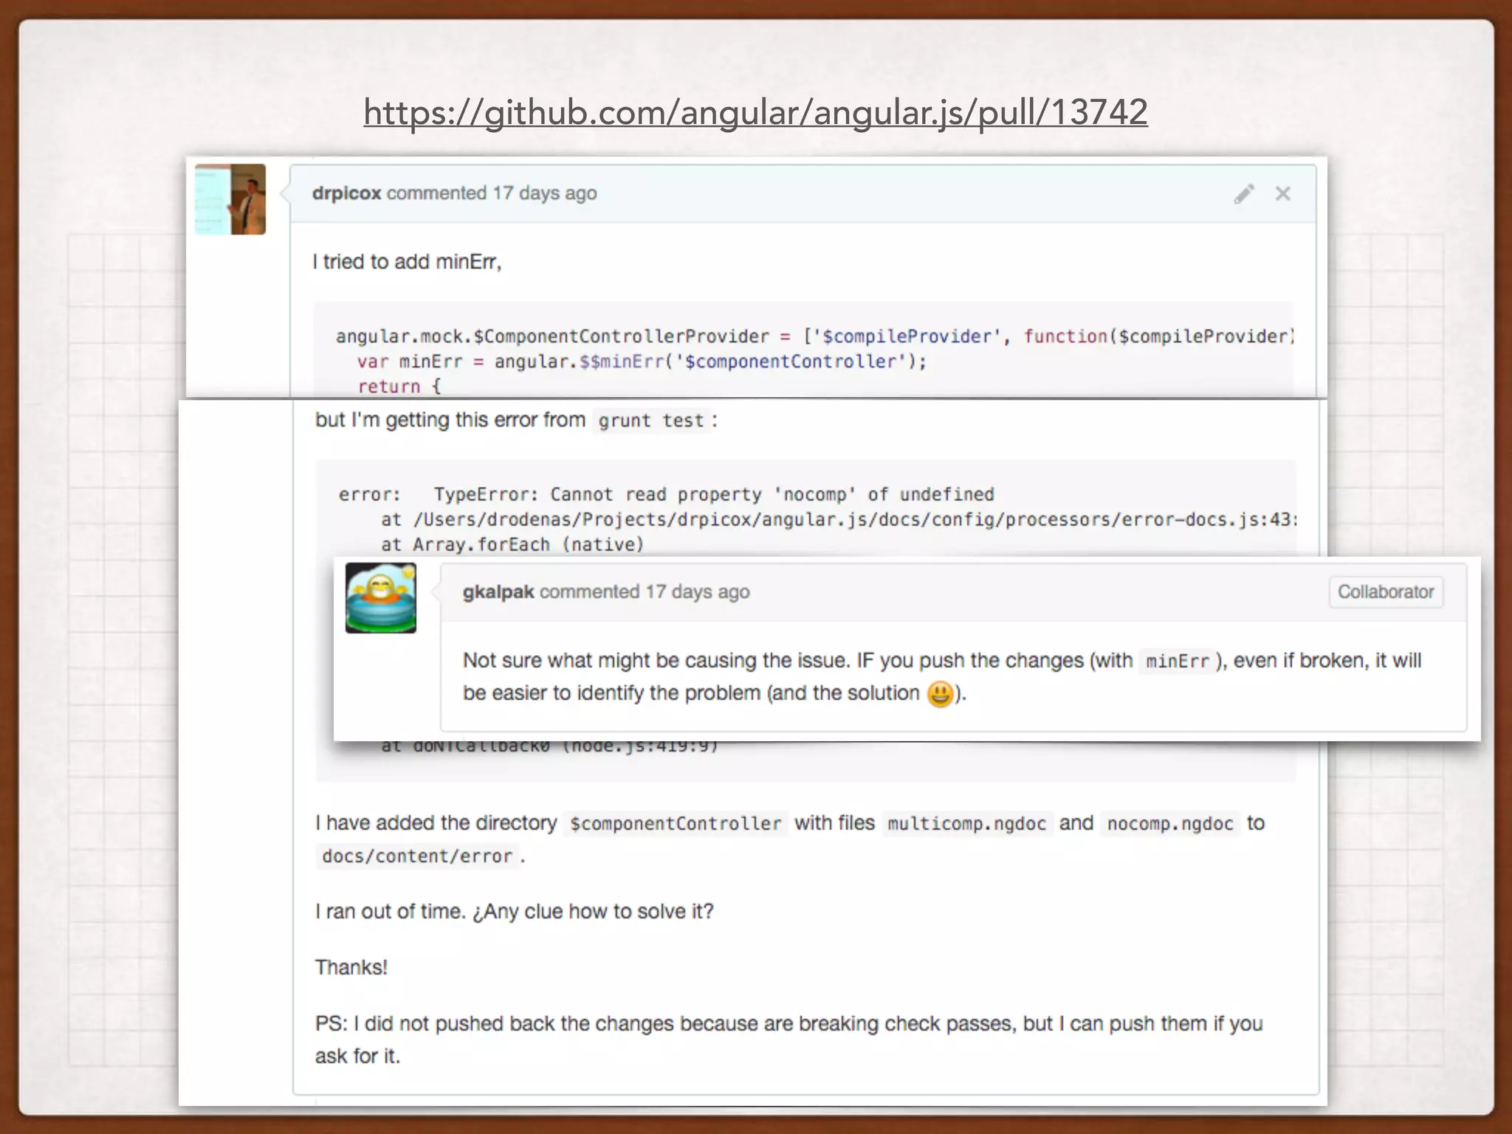Screen dimensions: 1512x1134
Task: Click the 'var minErr = angular.$$minErr' code line
Action: (642, 362)
